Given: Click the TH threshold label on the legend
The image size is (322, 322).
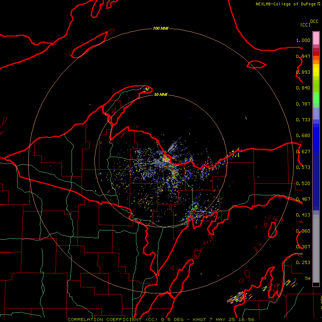Looking at the screenshot, I should click(307, 279).
